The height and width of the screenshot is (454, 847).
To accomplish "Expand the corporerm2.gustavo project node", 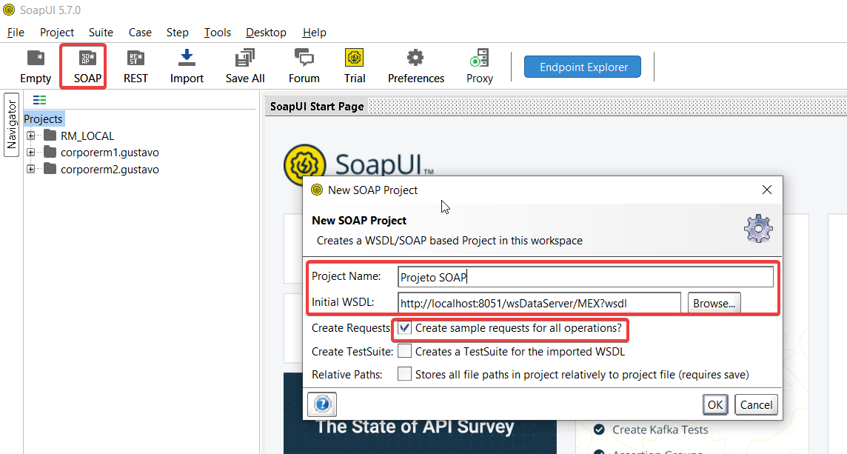I will coord(31,169).
